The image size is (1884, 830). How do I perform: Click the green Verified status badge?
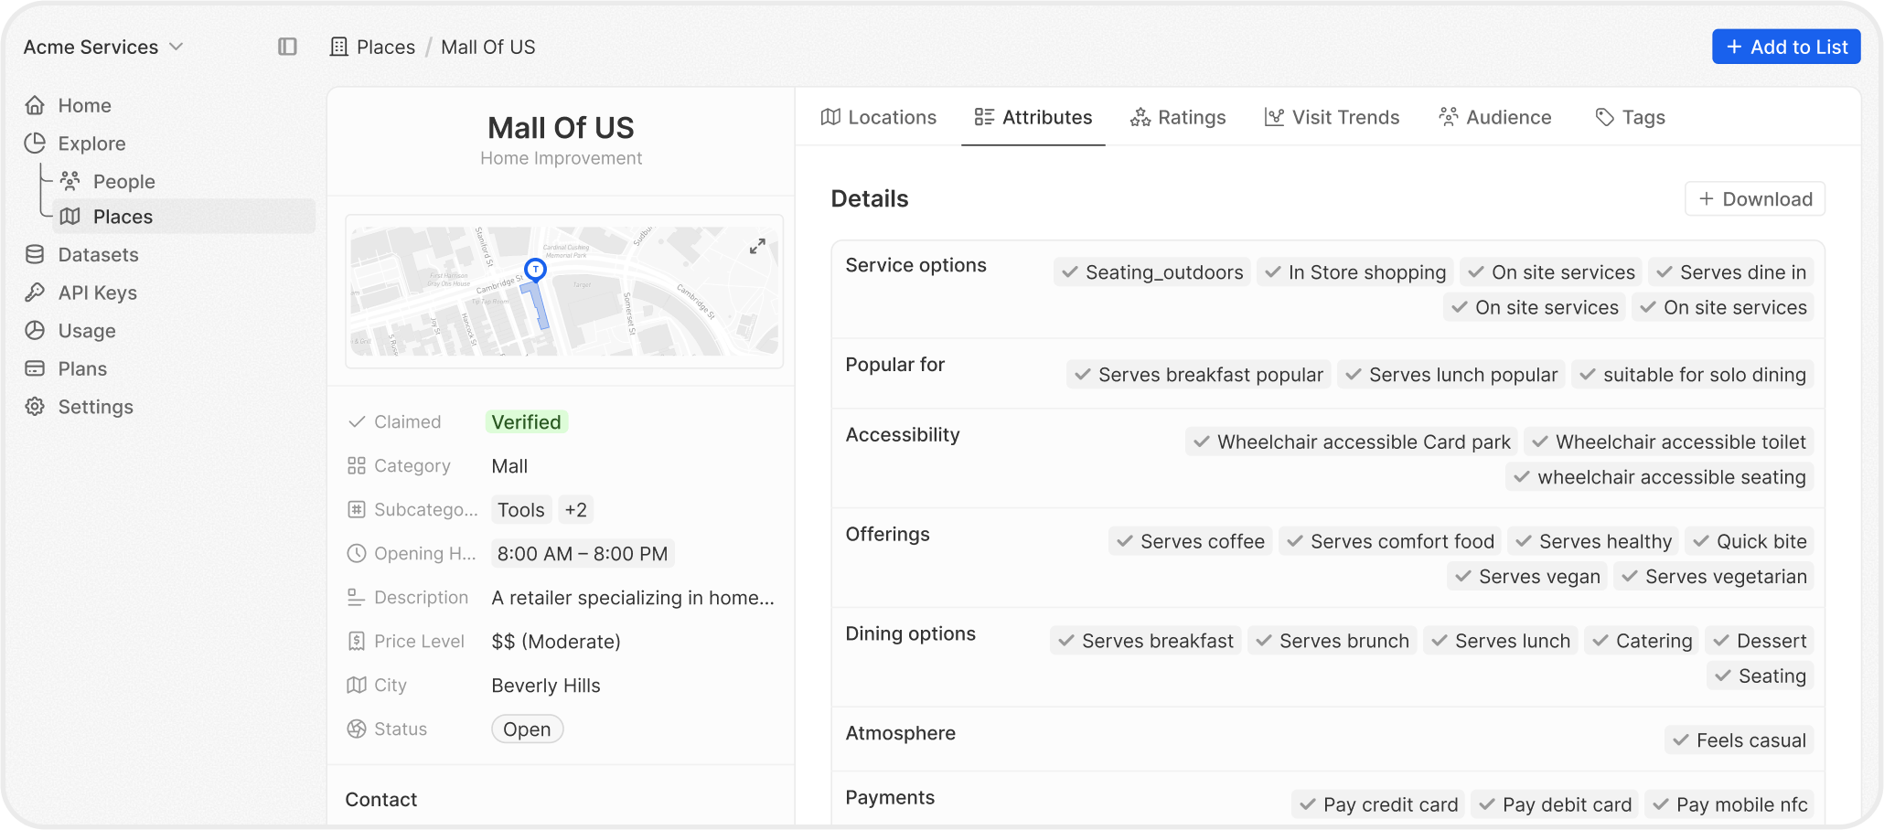tap(526, 422)
